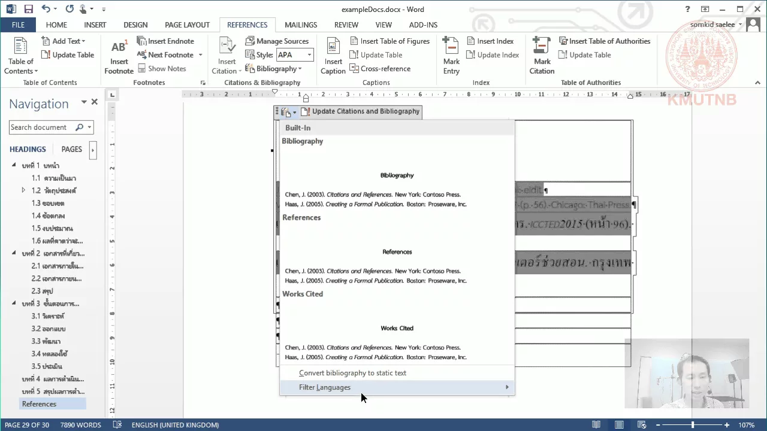Switch to HOME tab

56,25
